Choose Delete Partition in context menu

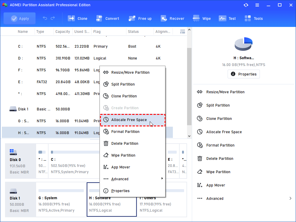pos(133,144)
